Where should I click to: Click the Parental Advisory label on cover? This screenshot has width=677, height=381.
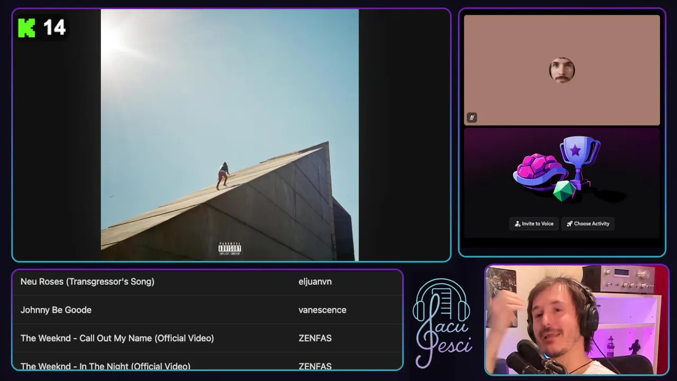click(230, 249)
